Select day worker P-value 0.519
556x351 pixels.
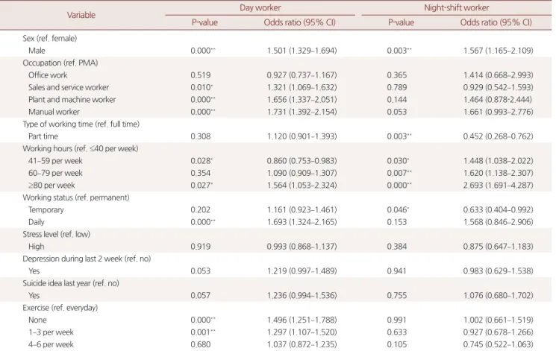point(200,75)
